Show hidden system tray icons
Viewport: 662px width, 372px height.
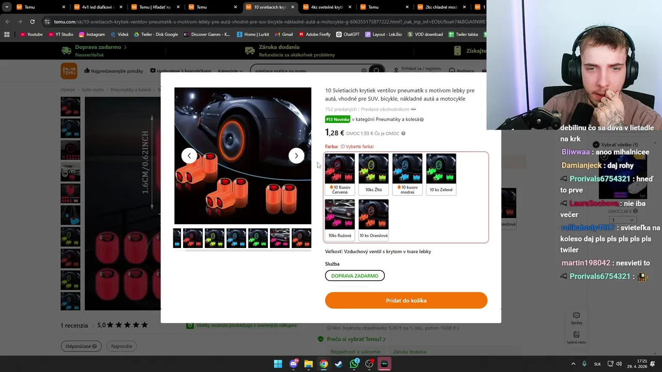(x=573, y=364)
